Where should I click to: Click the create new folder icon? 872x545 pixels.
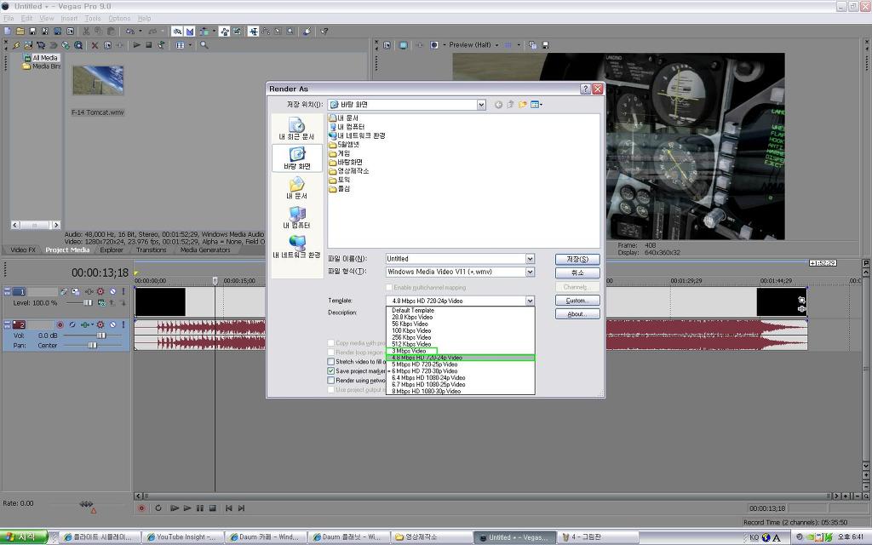click(x=523, y=105)
